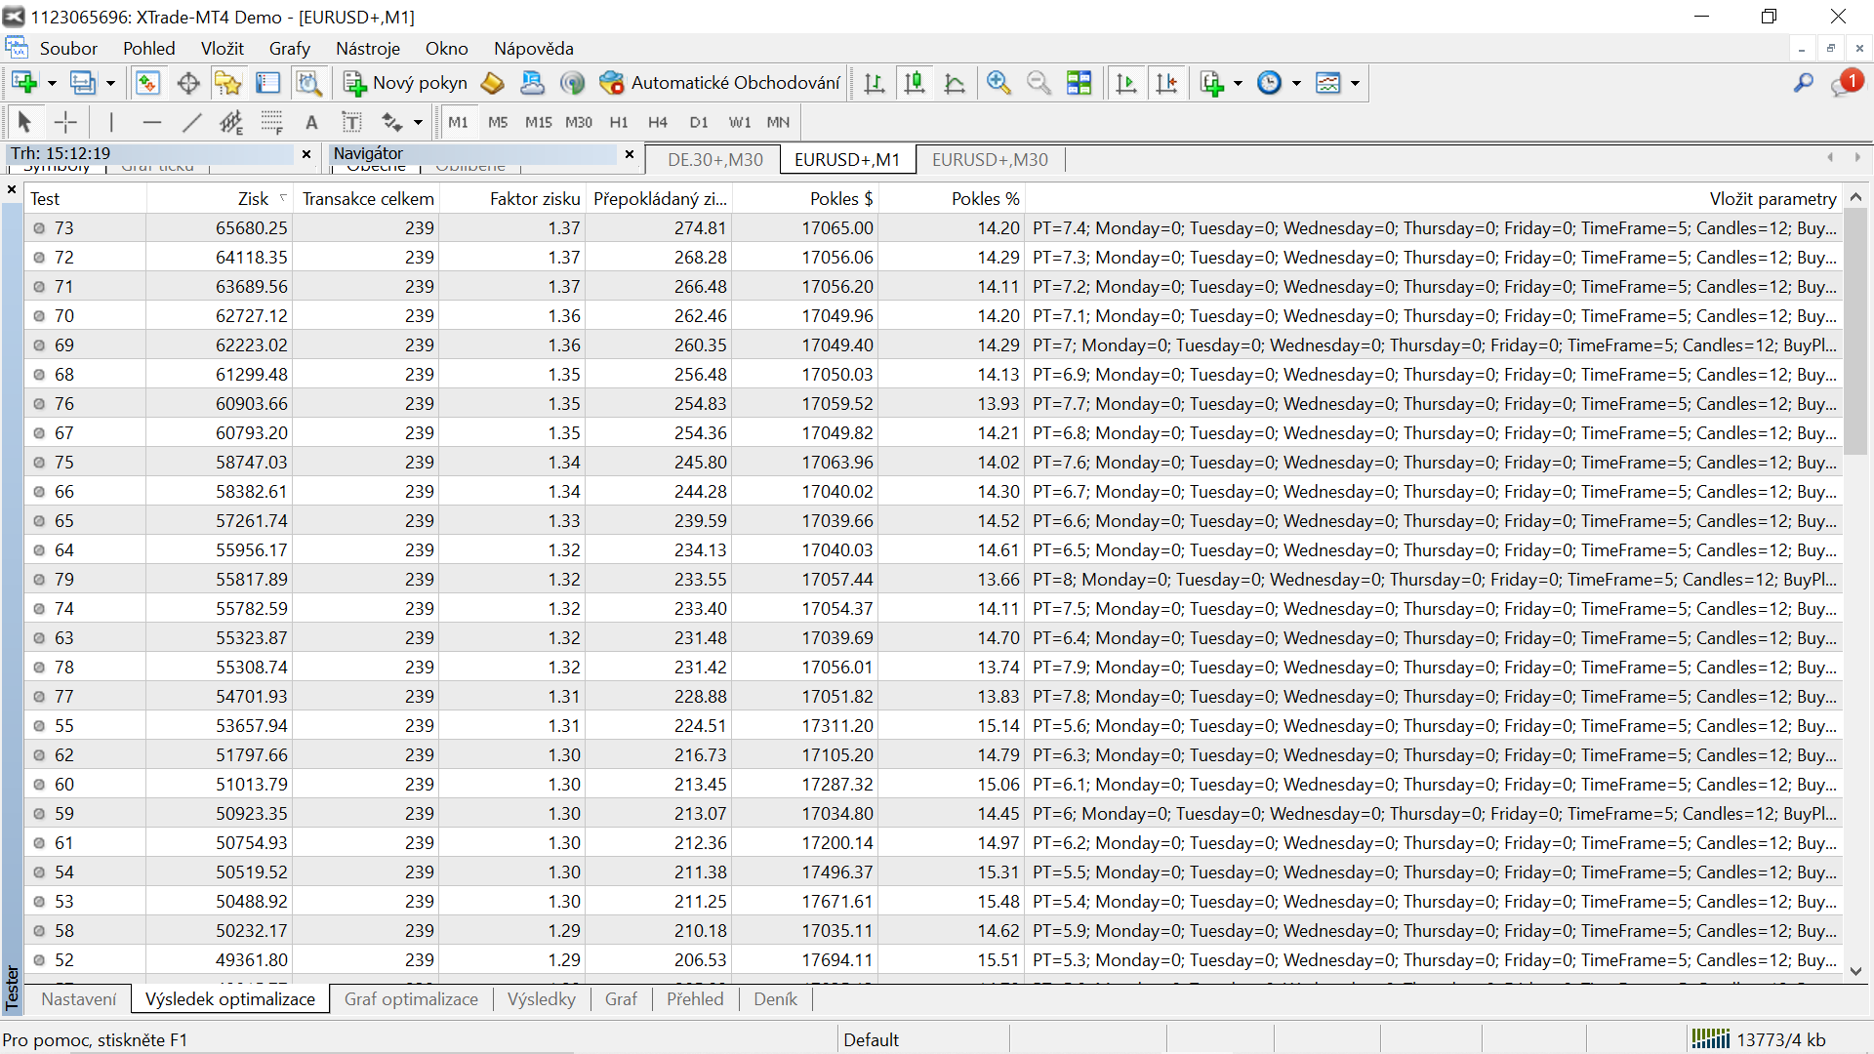
Task: Sort results by Zisk column header
Action: 253,198
